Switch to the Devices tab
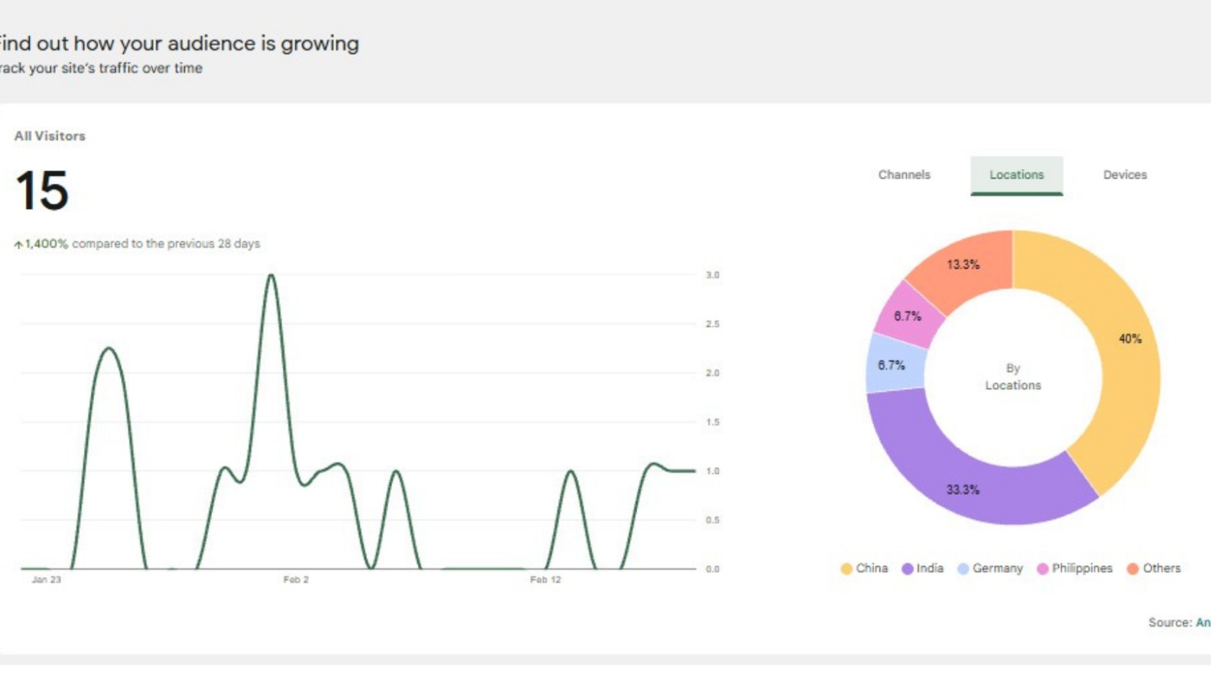This screenshot has width=1211, height=682. pos(1125,175)
